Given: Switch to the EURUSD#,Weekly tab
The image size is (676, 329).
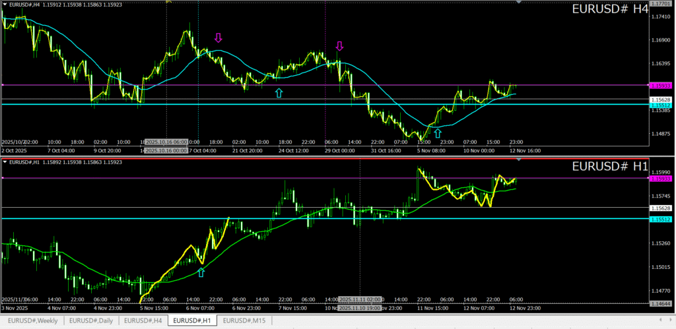Looking at the screenshot, I should pos(32,320).
